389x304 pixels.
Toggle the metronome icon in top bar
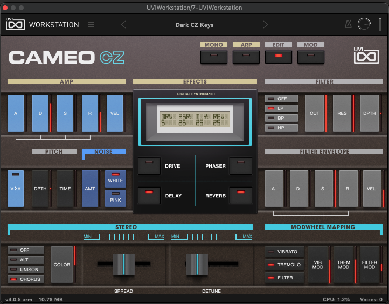pyautogui.click(x=348, y=24)
